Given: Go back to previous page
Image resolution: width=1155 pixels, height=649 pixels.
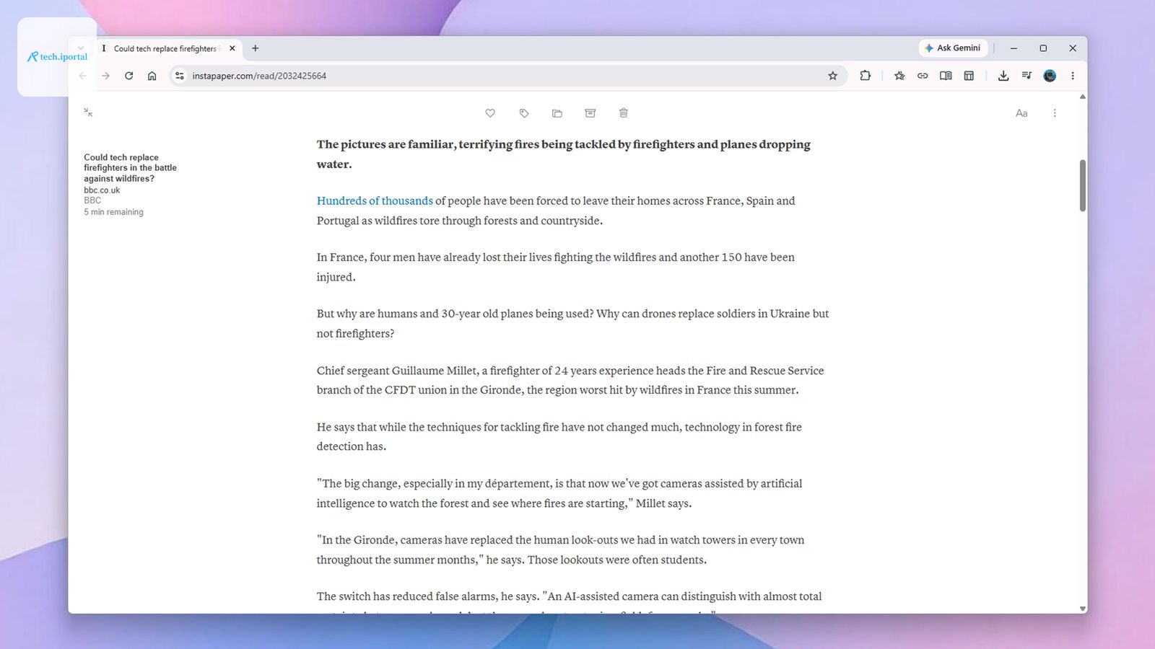Looking at the screenshot, I should (83, 76).
